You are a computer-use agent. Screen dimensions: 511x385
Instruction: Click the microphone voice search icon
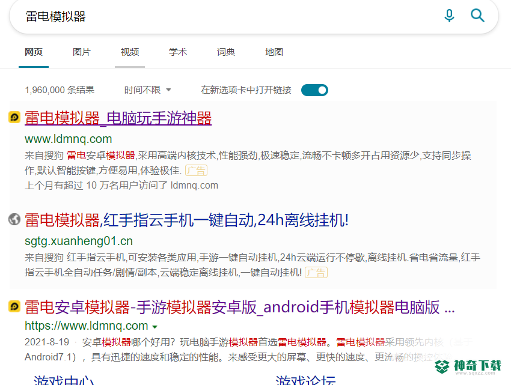click(449, 16)
